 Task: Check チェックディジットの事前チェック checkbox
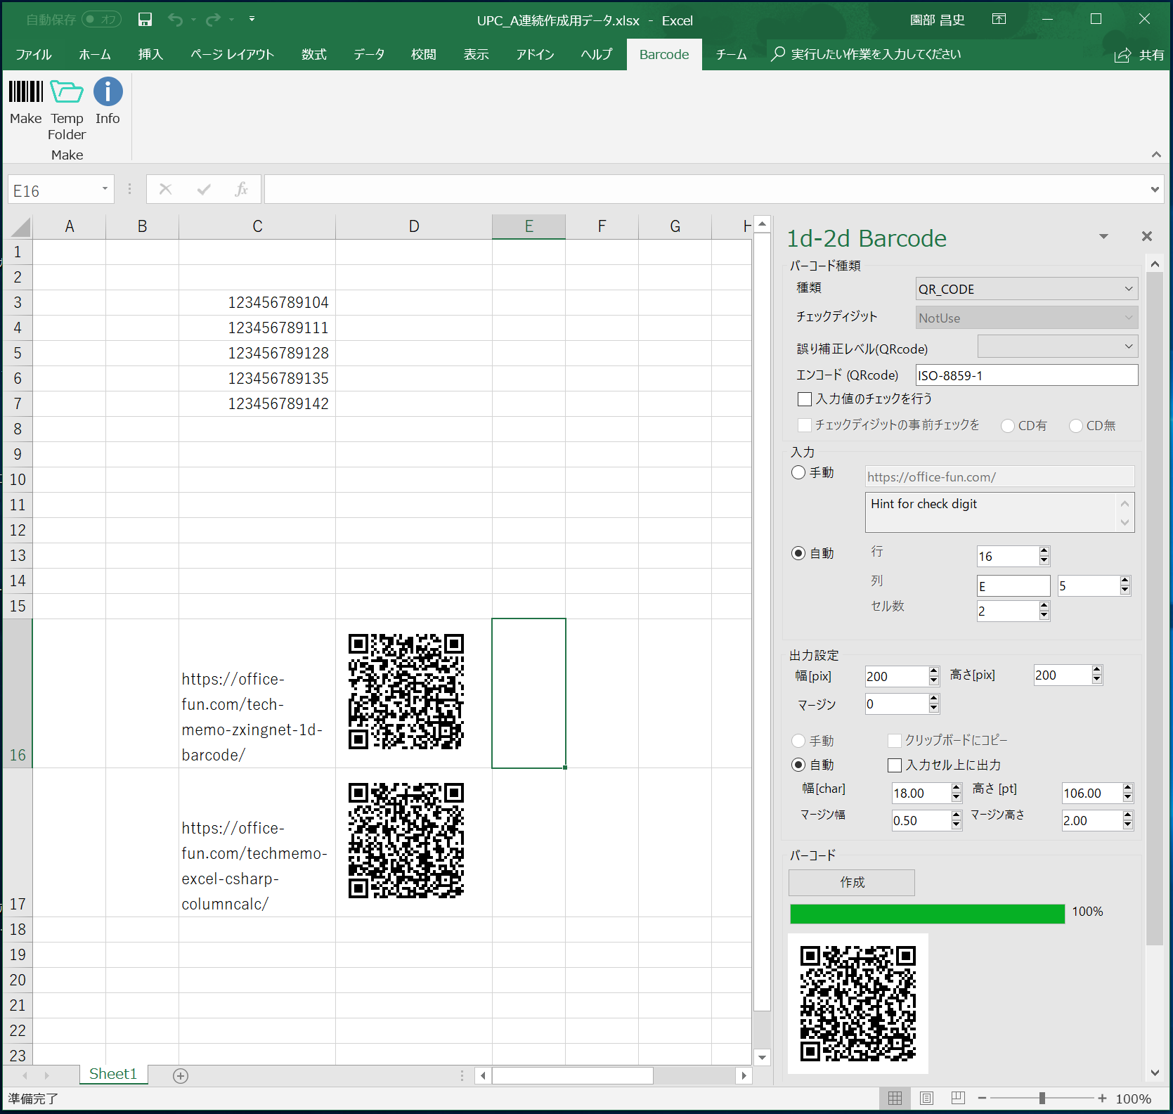pyautogui.click(x=805, y=425)
